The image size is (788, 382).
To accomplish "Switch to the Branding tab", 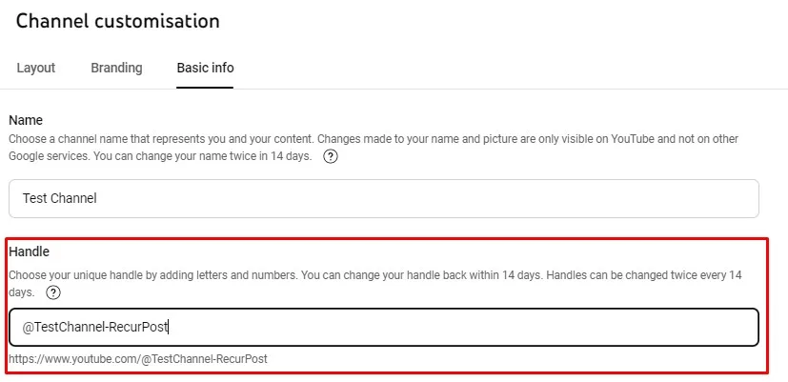I will 116,68.
